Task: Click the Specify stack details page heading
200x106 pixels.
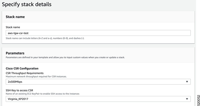Action: [x=27, y=4]
